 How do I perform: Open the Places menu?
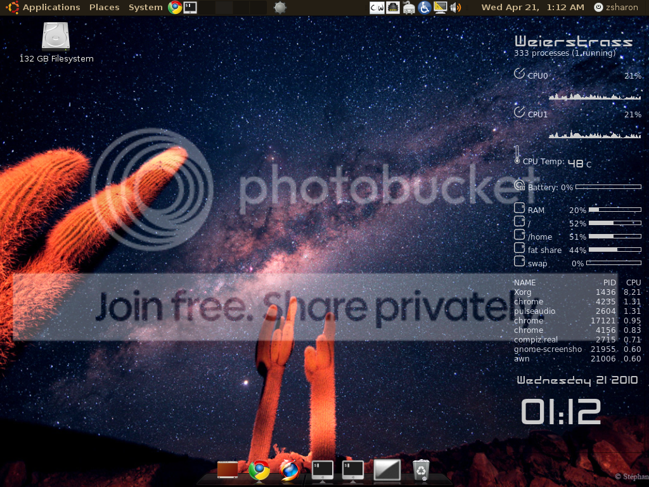104,8
